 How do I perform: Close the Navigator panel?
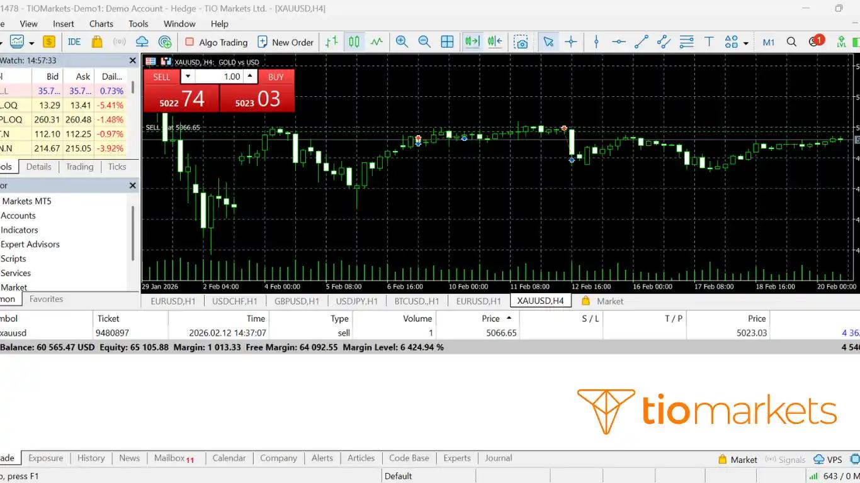point(132,186)
